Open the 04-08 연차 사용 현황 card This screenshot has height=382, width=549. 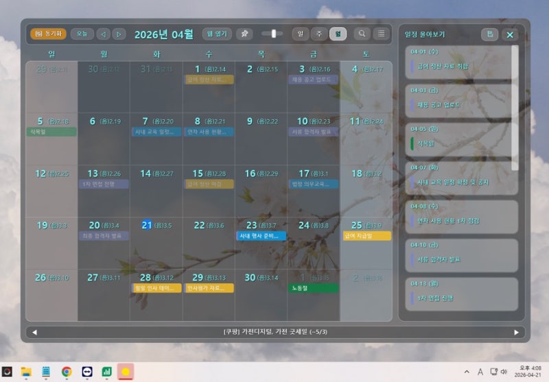(x=461, y=217)
